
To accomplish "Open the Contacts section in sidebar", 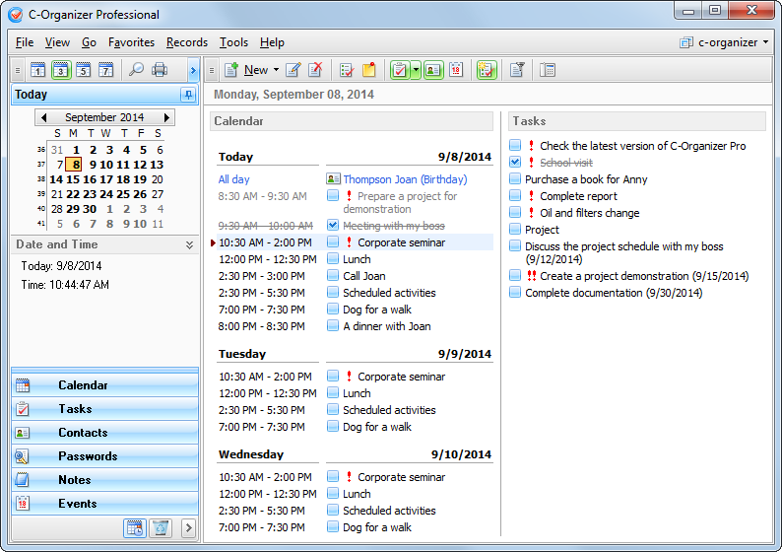I will coord(104,433).
